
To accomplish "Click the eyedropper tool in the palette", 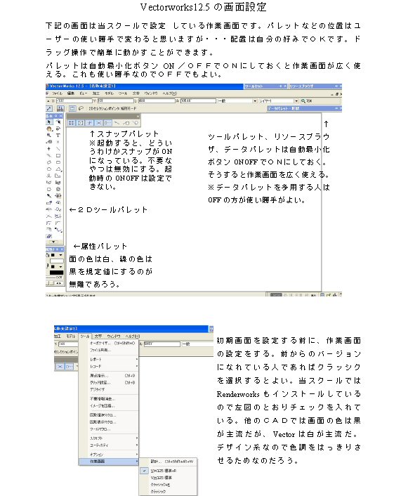I will (49, 196).
